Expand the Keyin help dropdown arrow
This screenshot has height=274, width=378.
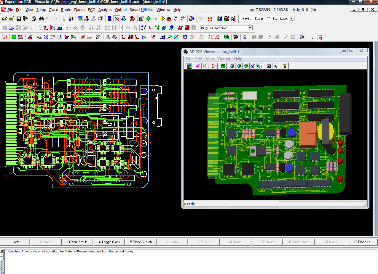[x=291, y=18]
